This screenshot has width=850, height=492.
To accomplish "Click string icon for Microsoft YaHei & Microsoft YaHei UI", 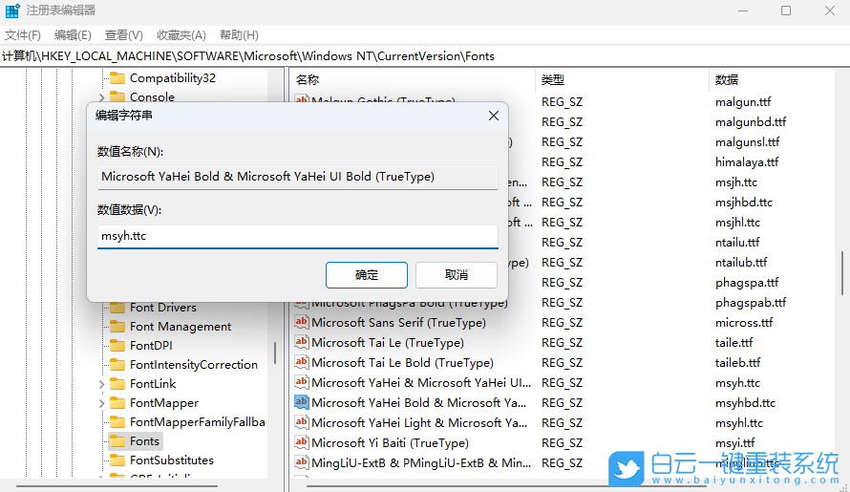I will [x=302, y=382].
